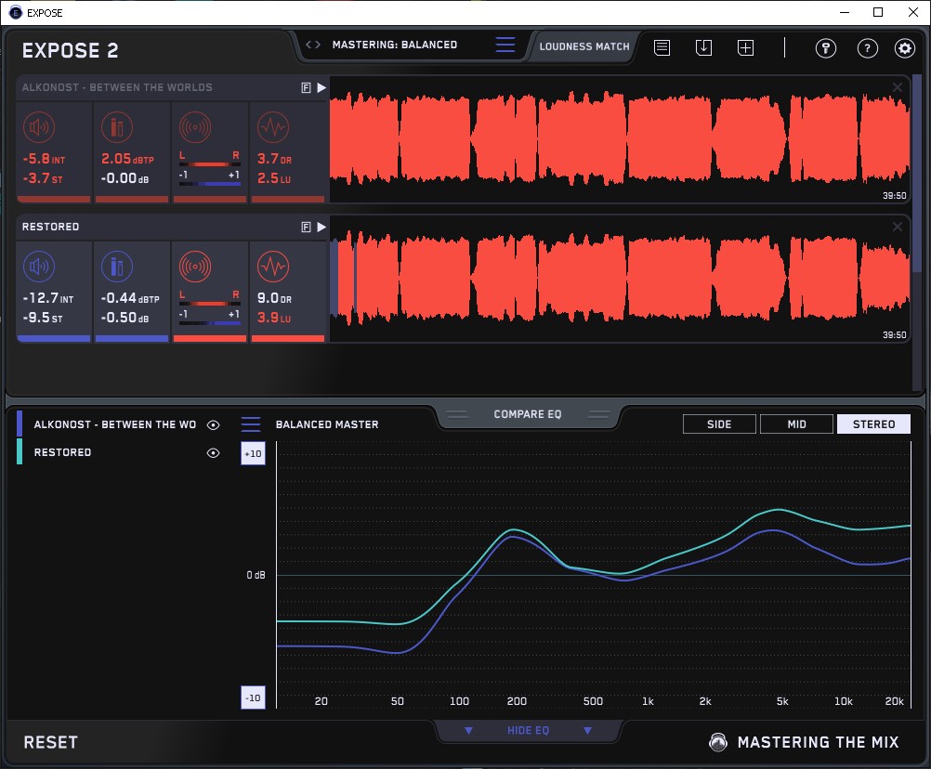Open the notes list icon in header
The image size is (931, 769).
coord(662,47)
